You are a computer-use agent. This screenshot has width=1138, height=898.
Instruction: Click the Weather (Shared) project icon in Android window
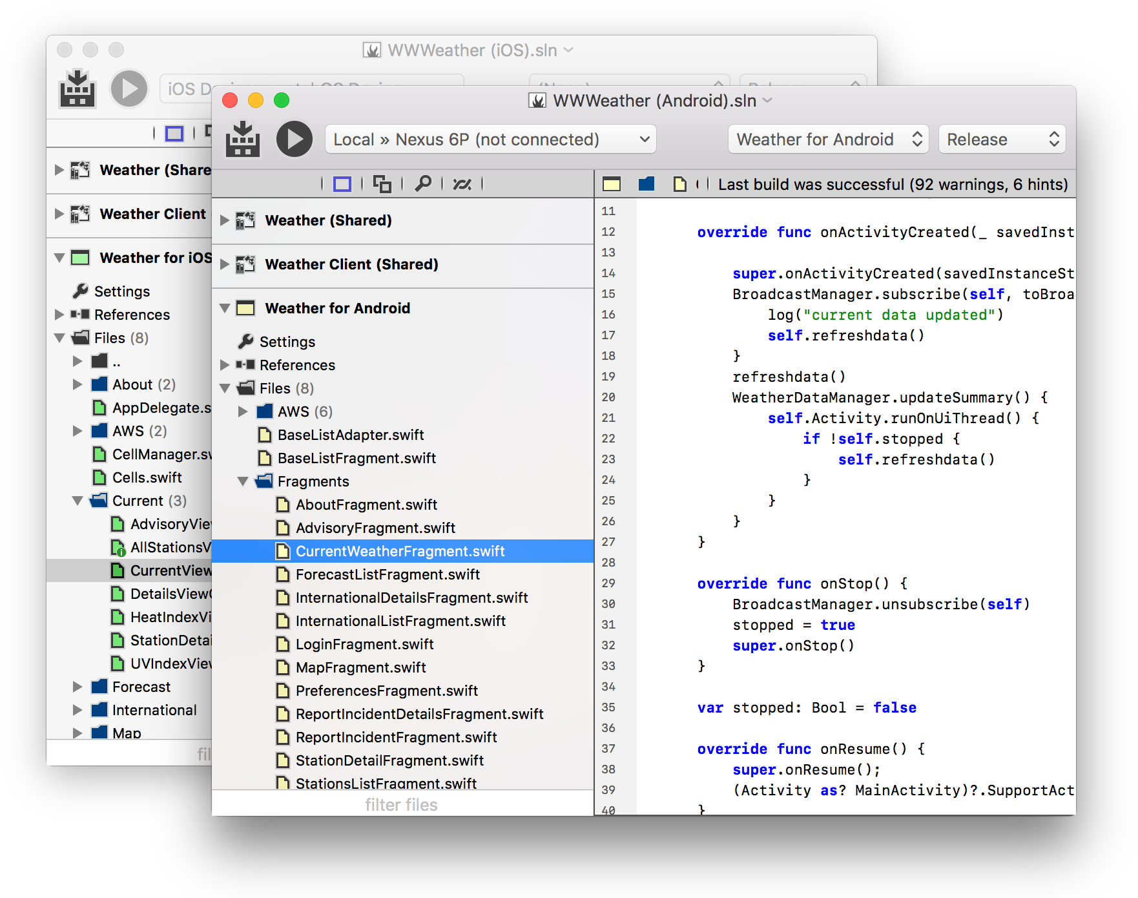pyautogui.click(x=245, y=220)
